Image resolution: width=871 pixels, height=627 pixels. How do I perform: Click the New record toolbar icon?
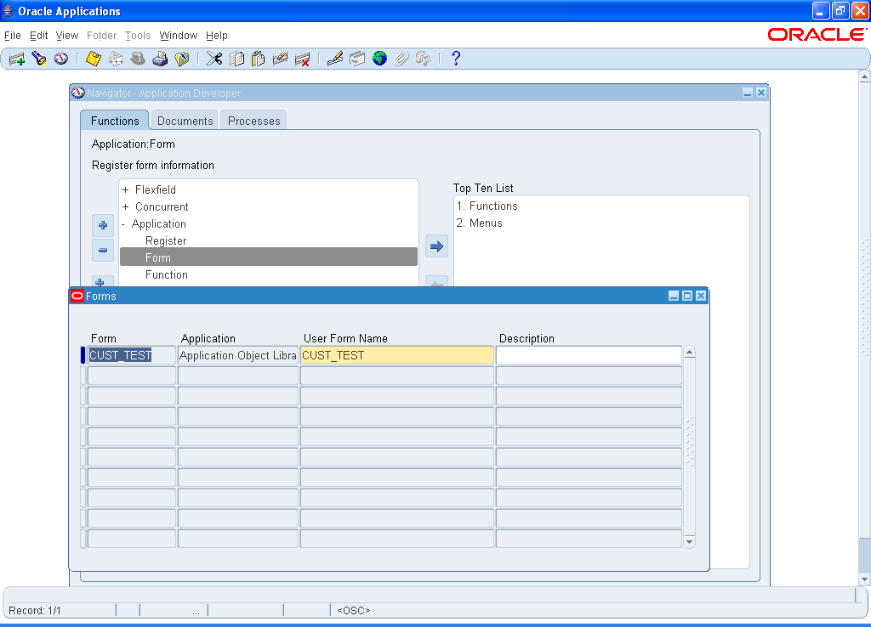[17, 59]
